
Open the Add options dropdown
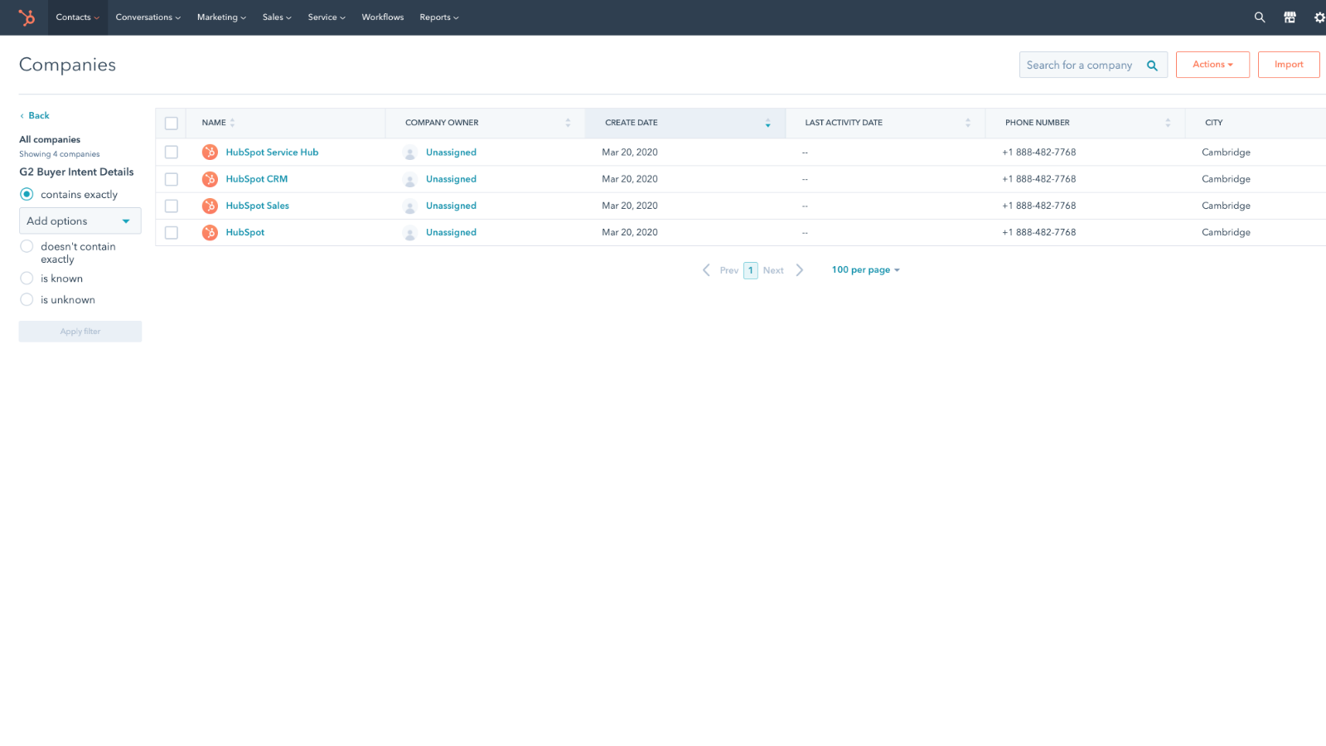80,221
